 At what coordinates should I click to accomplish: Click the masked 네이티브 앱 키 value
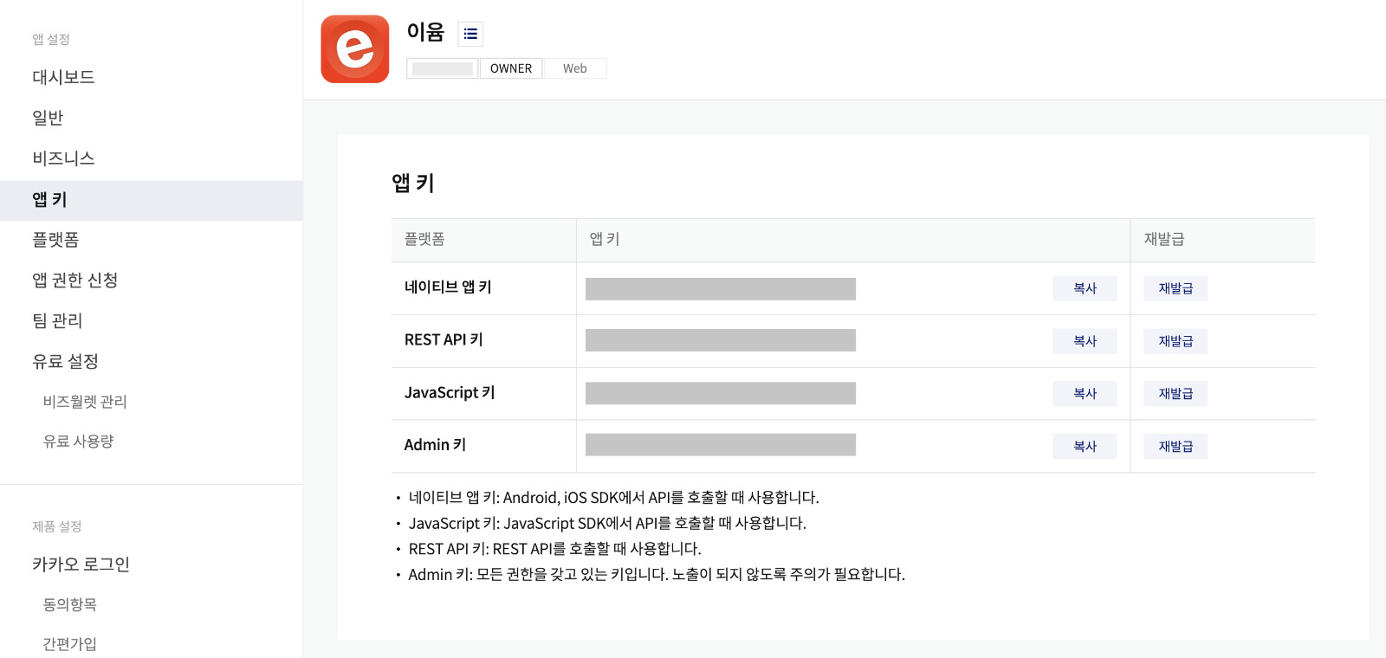(721, 289)
